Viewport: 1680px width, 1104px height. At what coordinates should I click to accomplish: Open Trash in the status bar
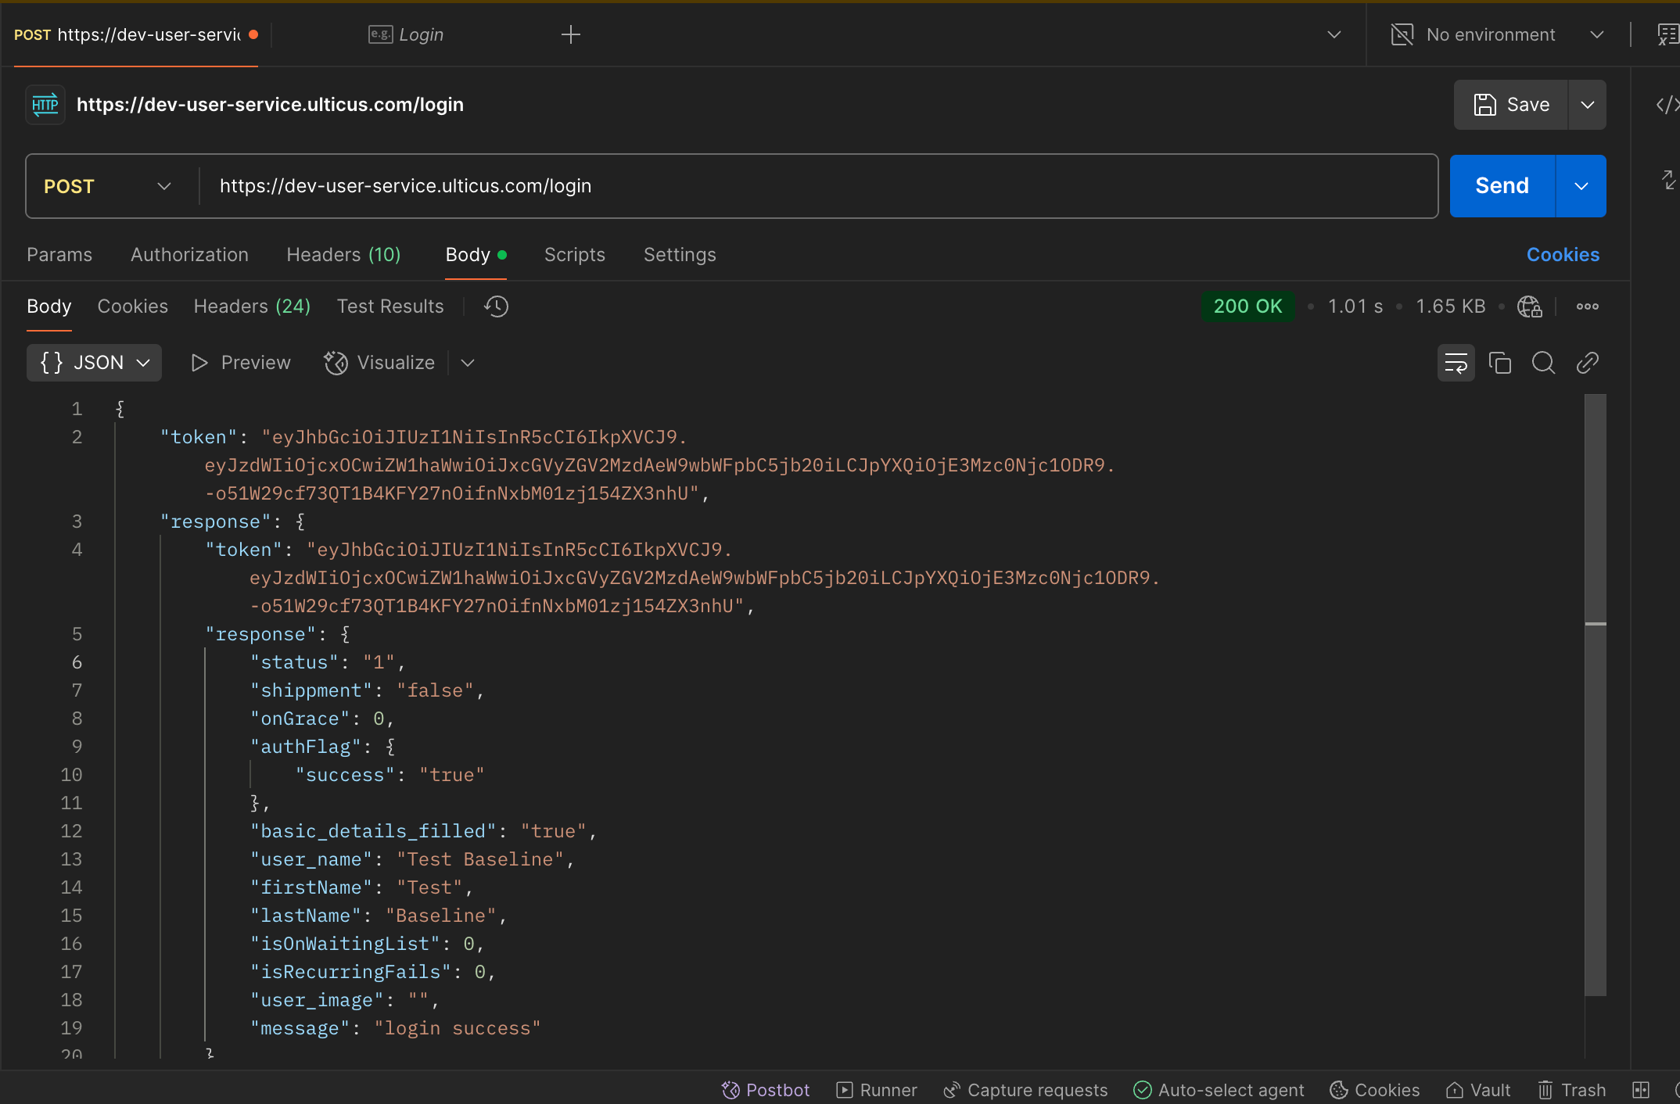coord(1572,1090)
